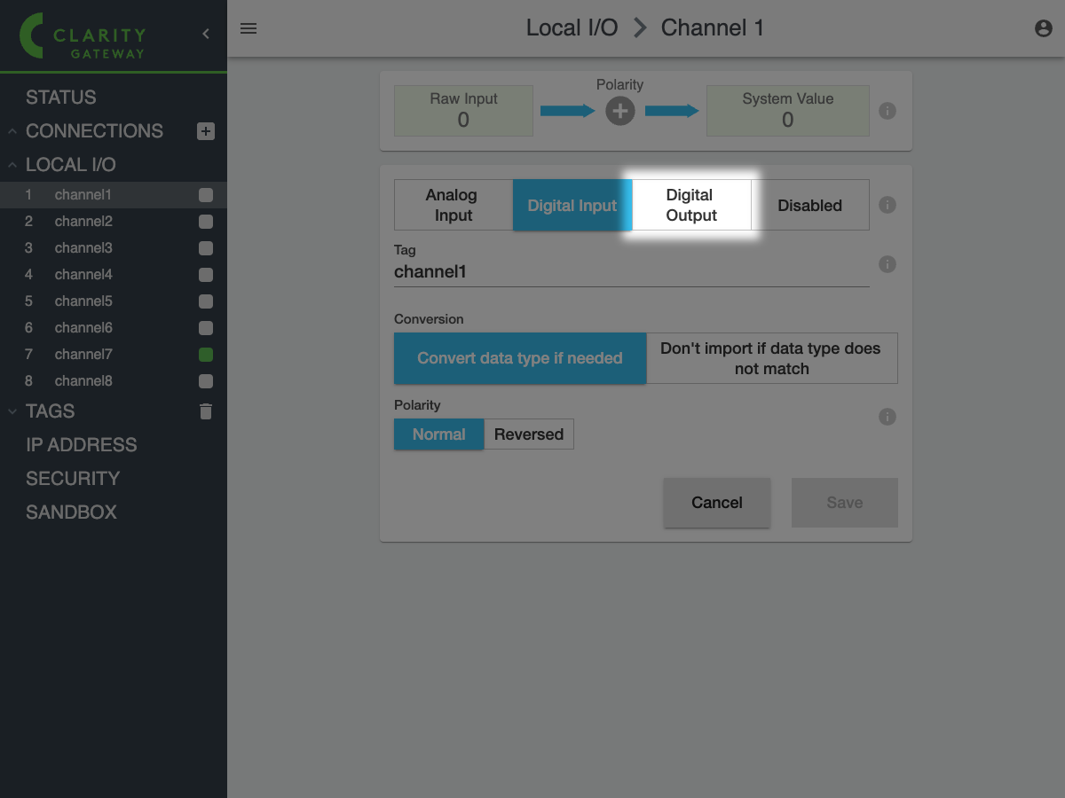Collapse the LOCAL I/O section
The width and height of the screenshot is (1065, 798).
point(12,165)
